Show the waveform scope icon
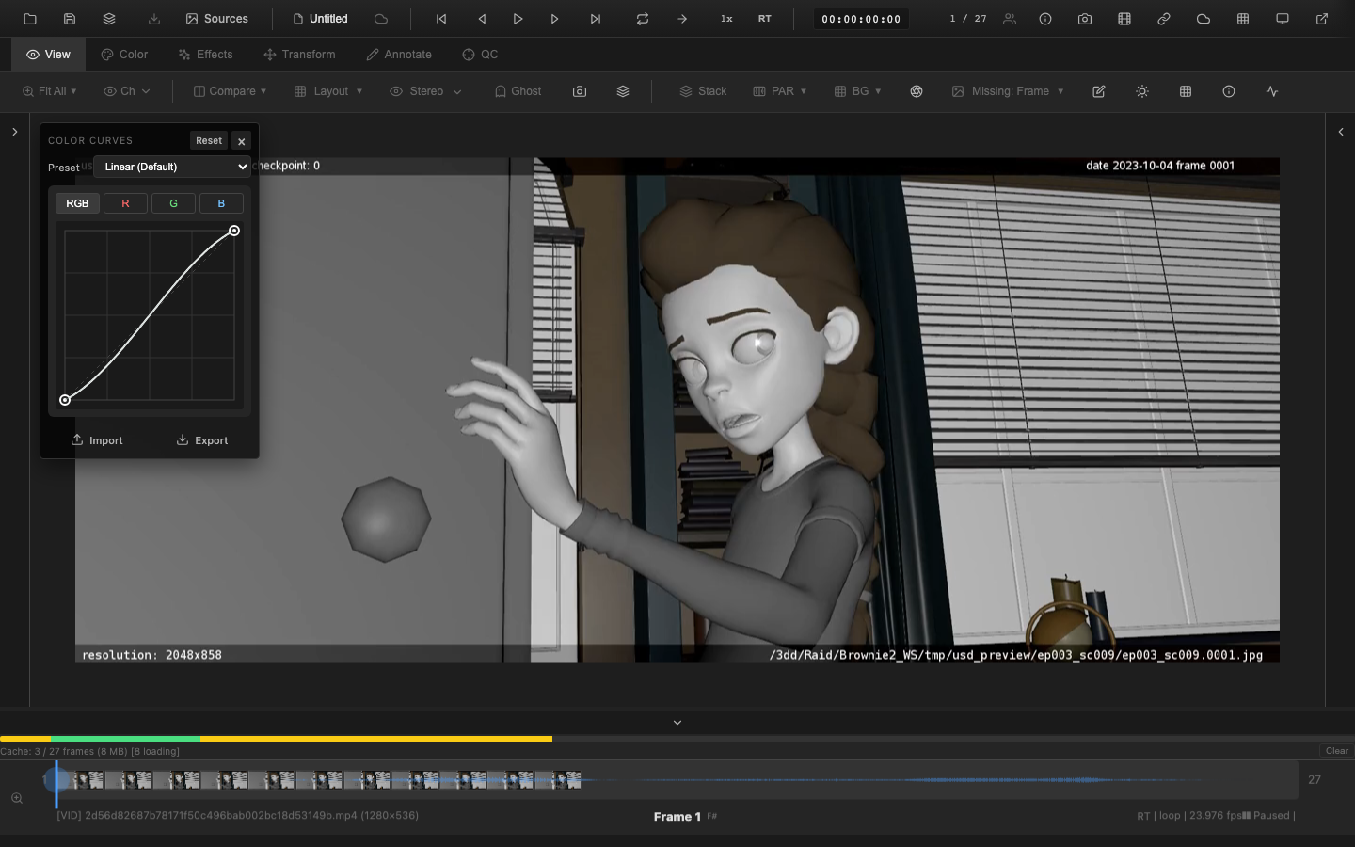Screen dimensions: 1355x847 (1271, 90)
